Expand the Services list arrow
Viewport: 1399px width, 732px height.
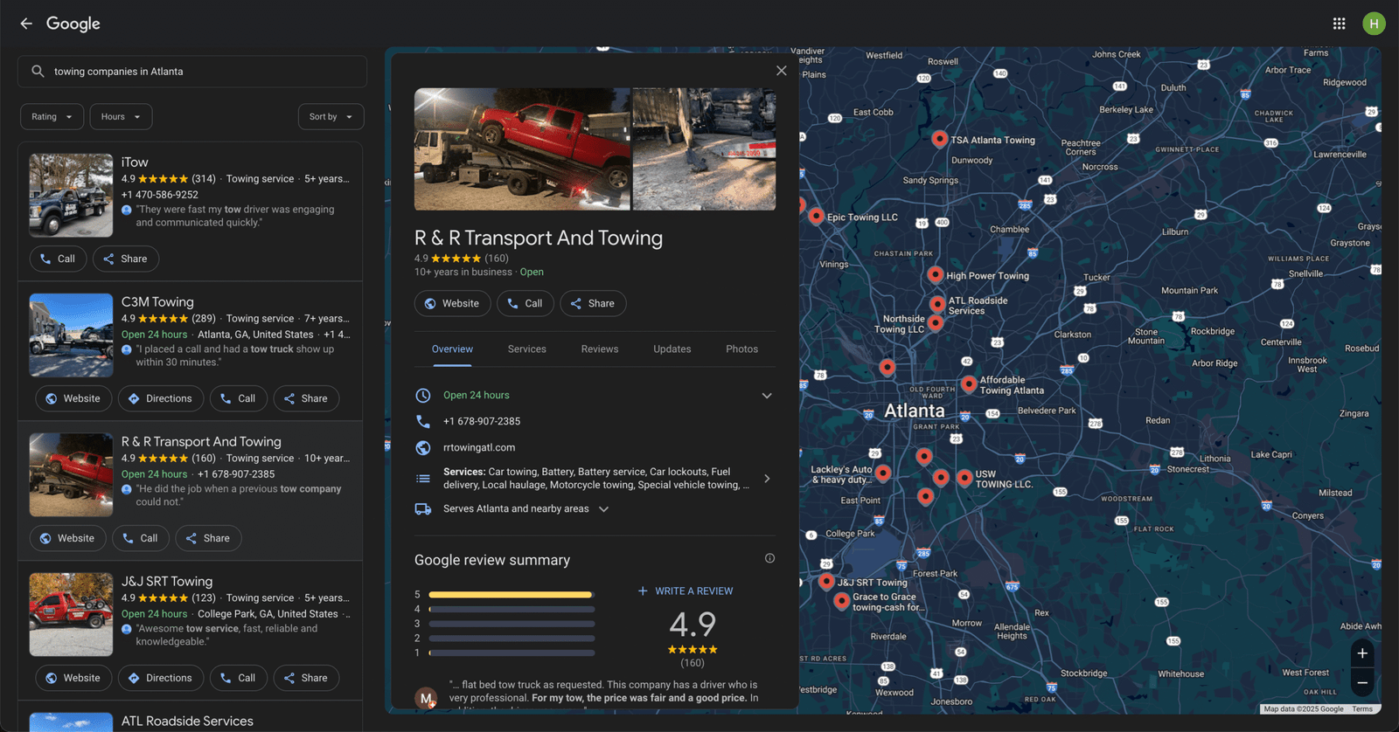point(767,478)
